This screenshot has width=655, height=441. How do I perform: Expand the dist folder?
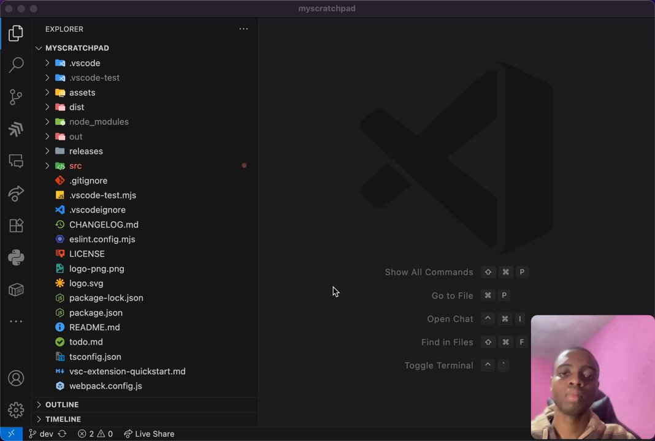pyautogui.click(x=145, y=107)
